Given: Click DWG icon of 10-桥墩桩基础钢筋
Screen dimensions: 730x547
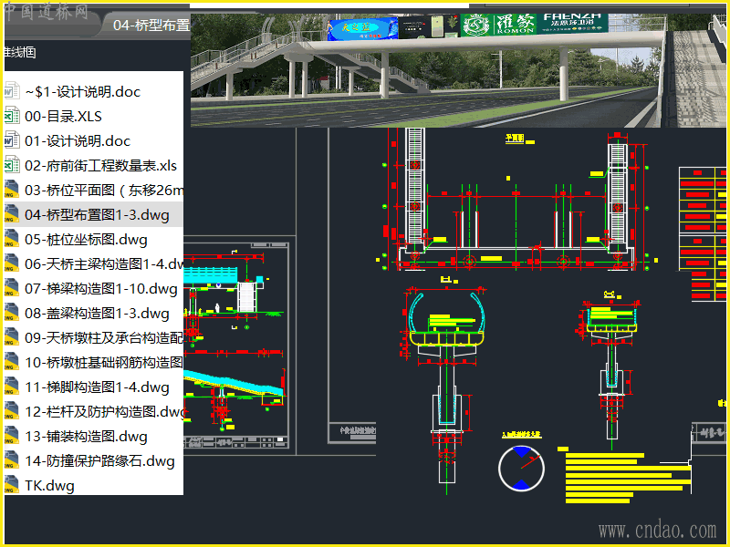Looking at the screenshot, I should tap(12, 362).
